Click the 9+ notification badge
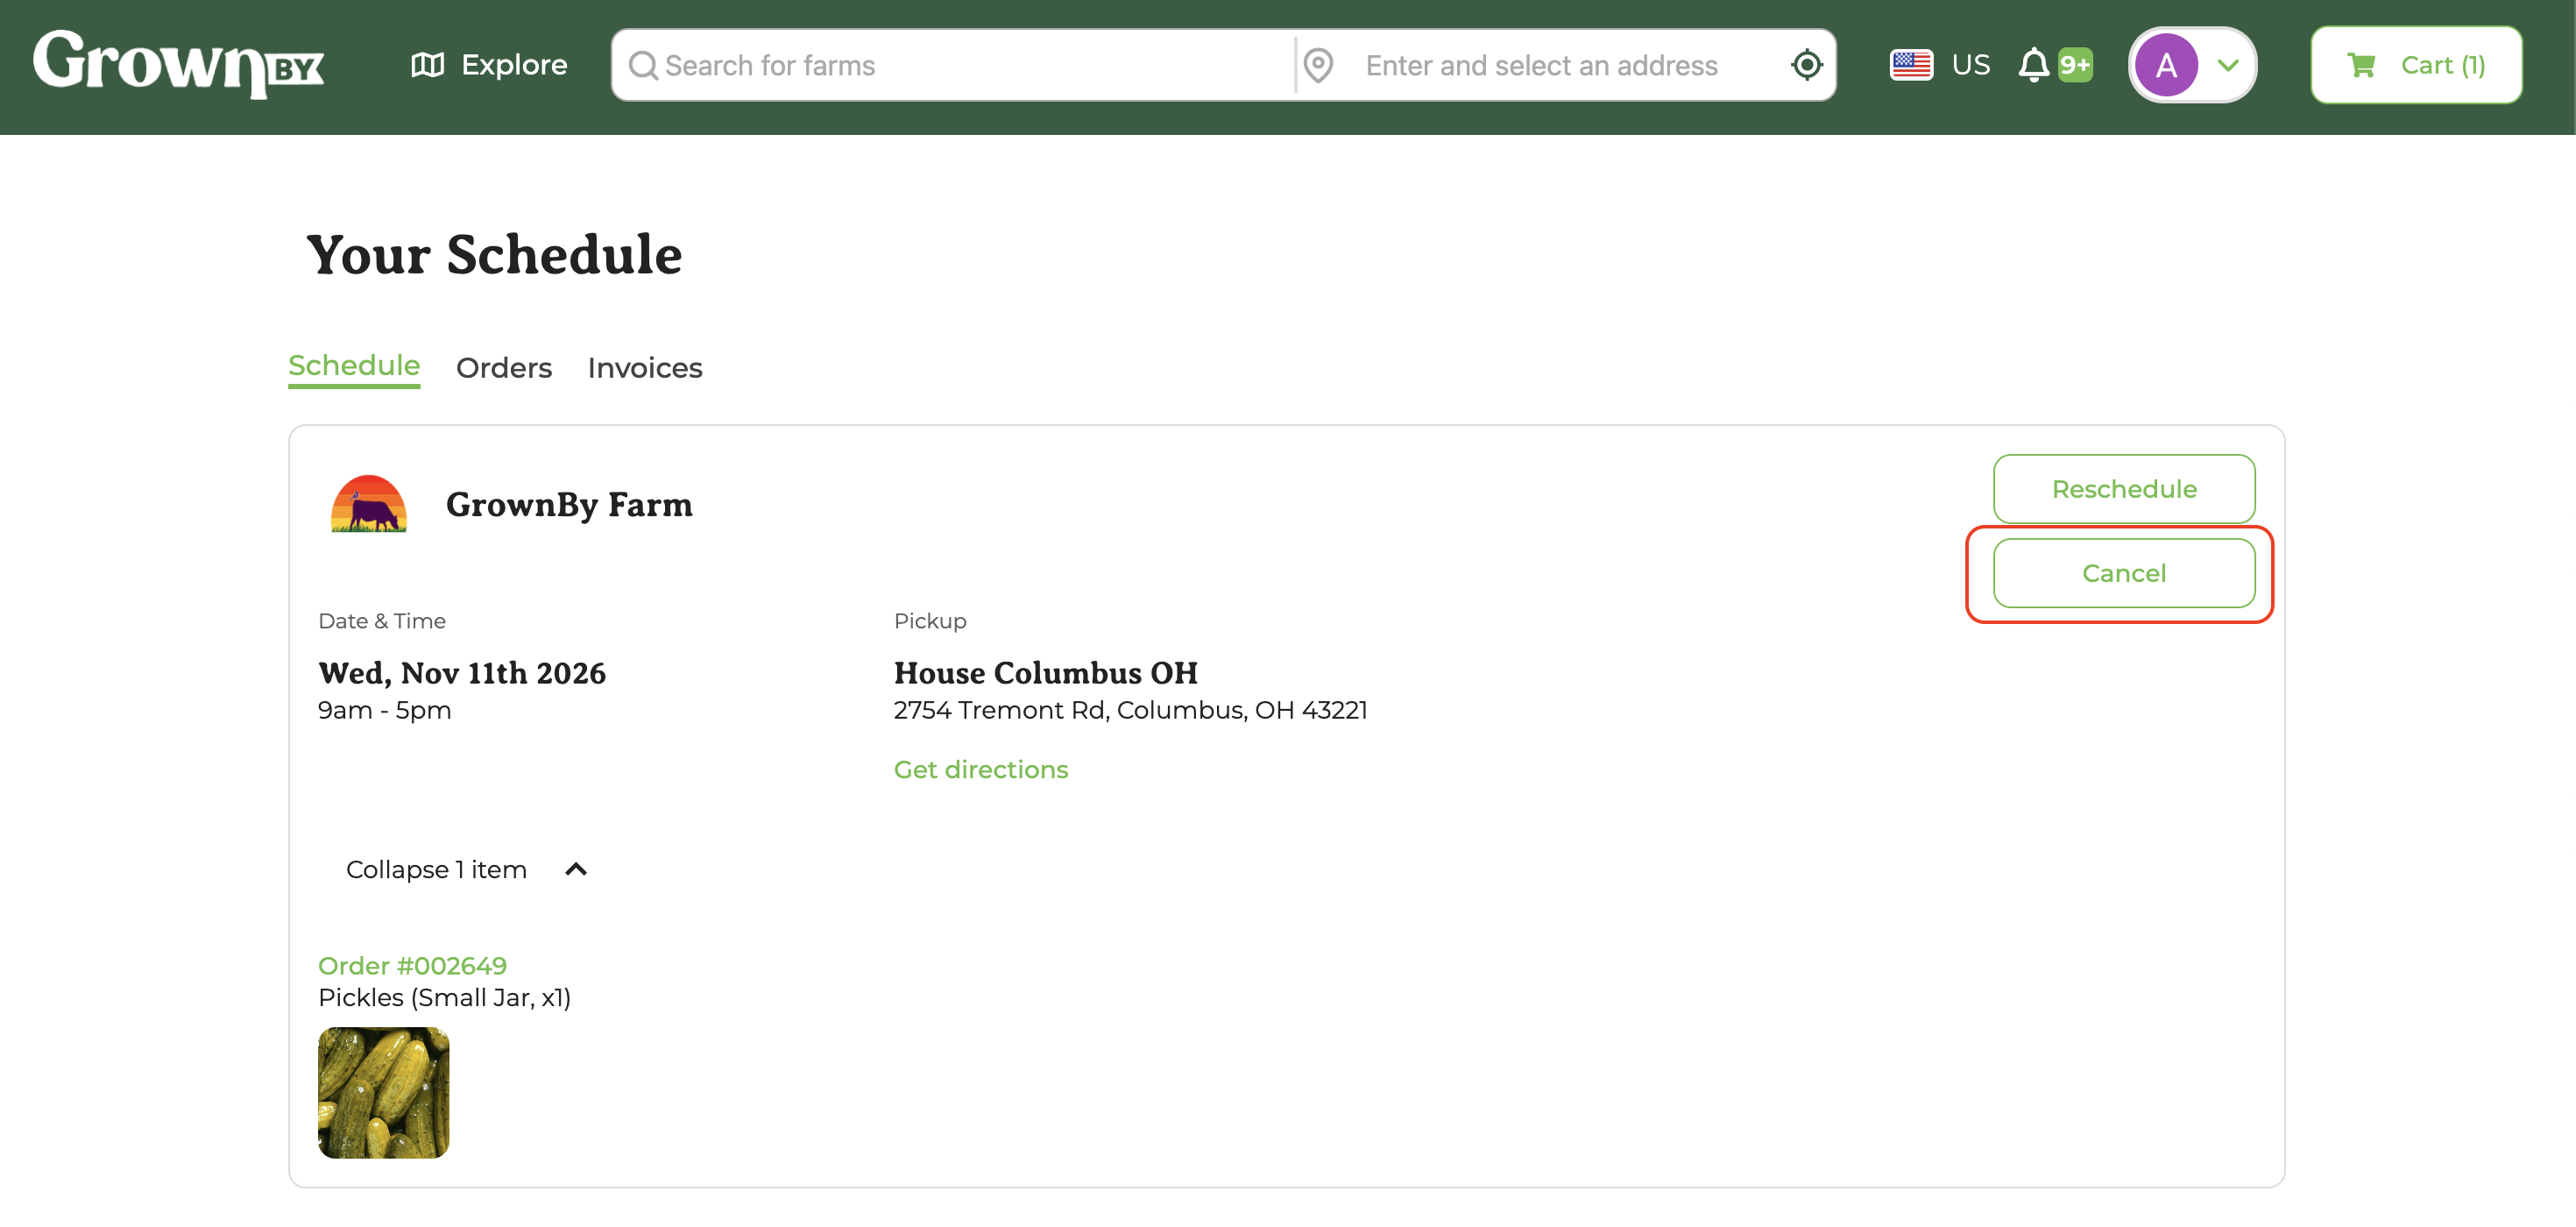This screenshot has width=2576, height=1227. (x=2075, y=65)
